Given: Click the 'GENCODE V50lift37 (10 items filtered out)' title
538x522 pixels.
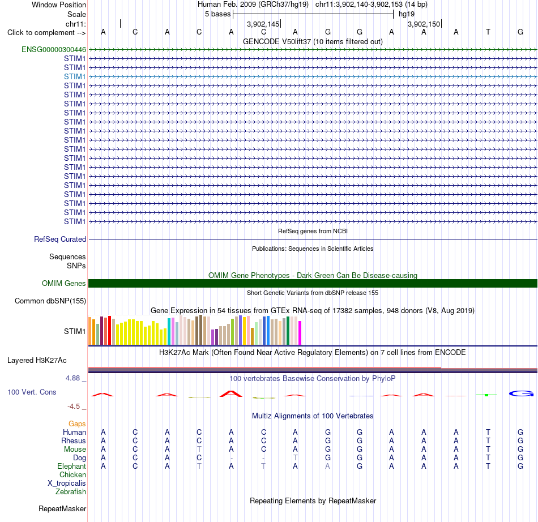Looking at the screenshot, I should [313, 41].
